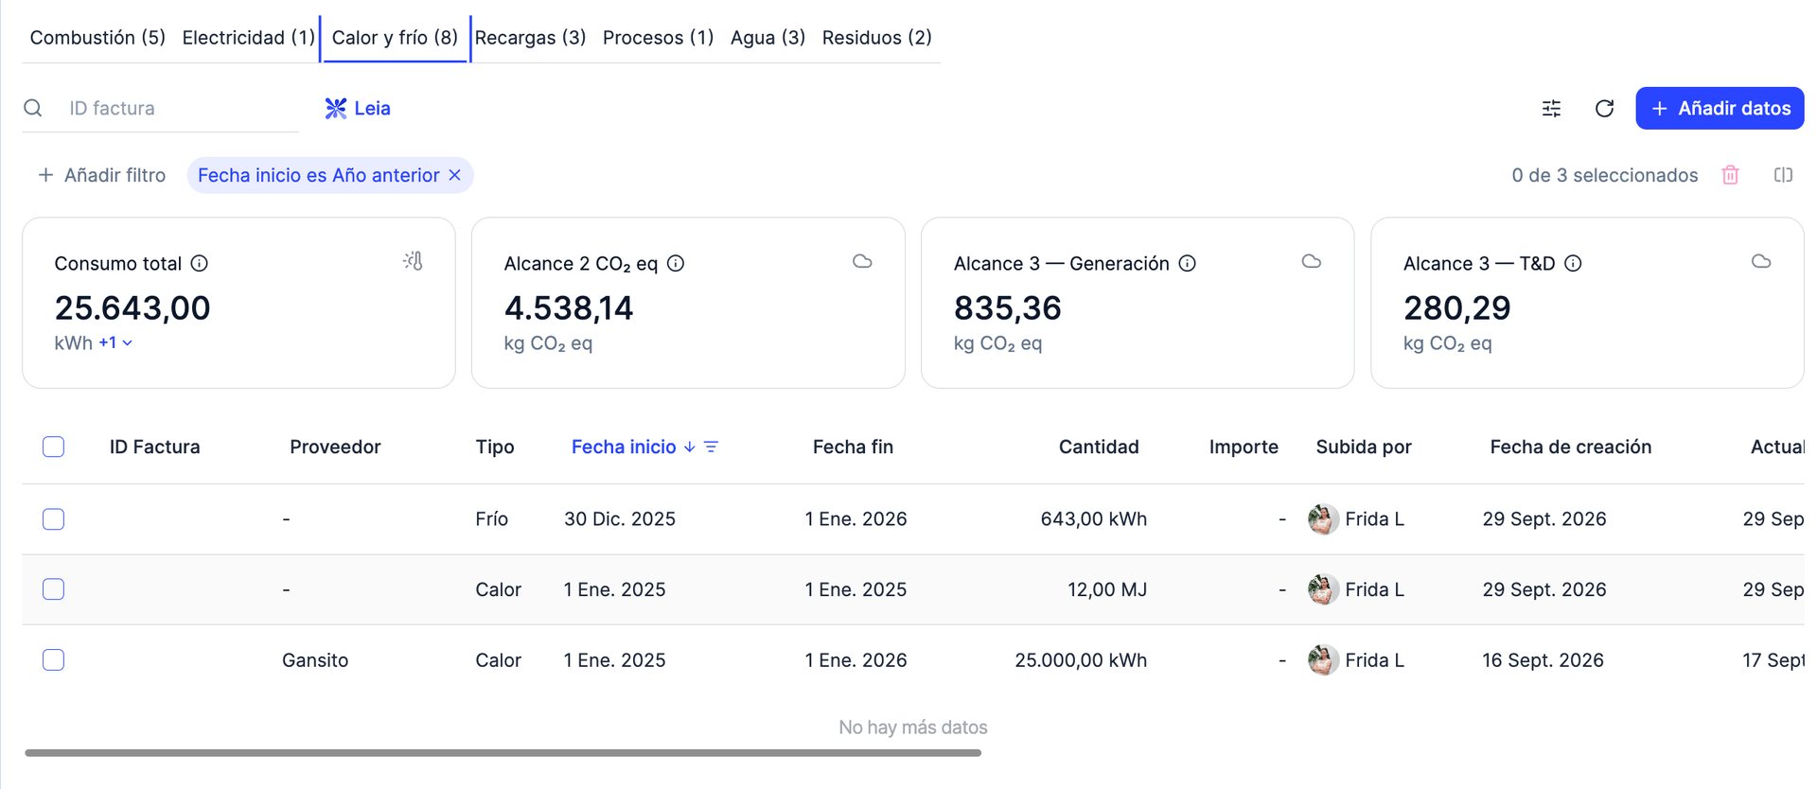Show info for Consumo total
Image resolution: width=1817 pixels, height=789 pixels.
point(199,263)
